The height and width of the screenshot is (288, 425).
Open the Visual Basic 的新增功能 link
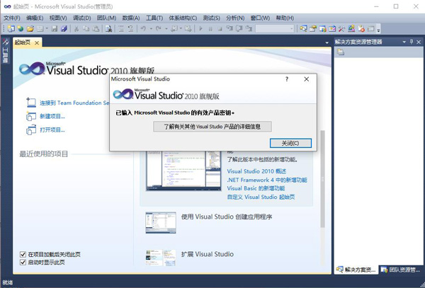[256, 188]
